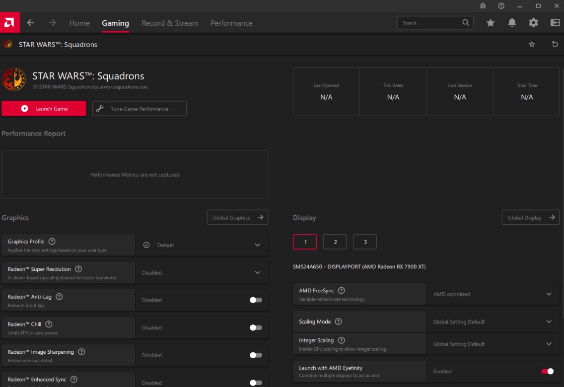
Task: Switch to the Home tab
Action: coord(79,23)
